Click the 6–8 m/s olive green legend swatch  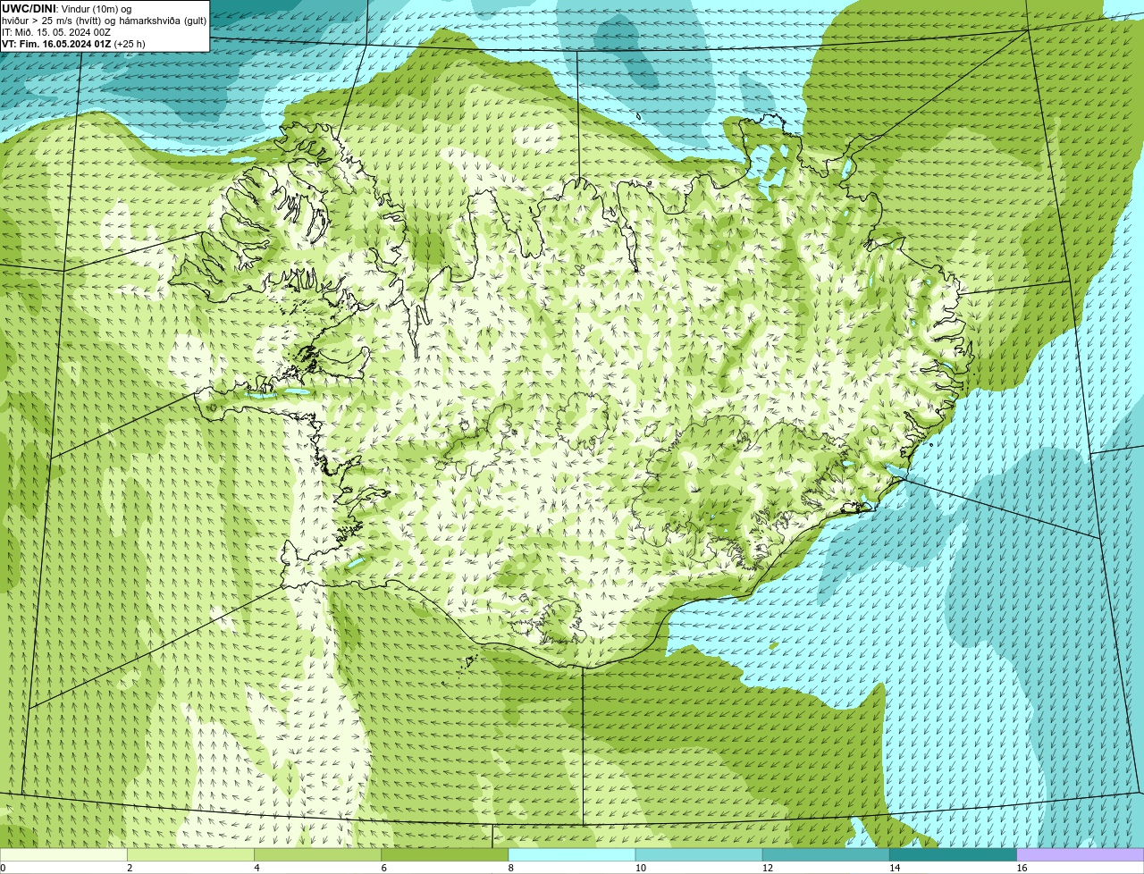click(x=445, y=854)
